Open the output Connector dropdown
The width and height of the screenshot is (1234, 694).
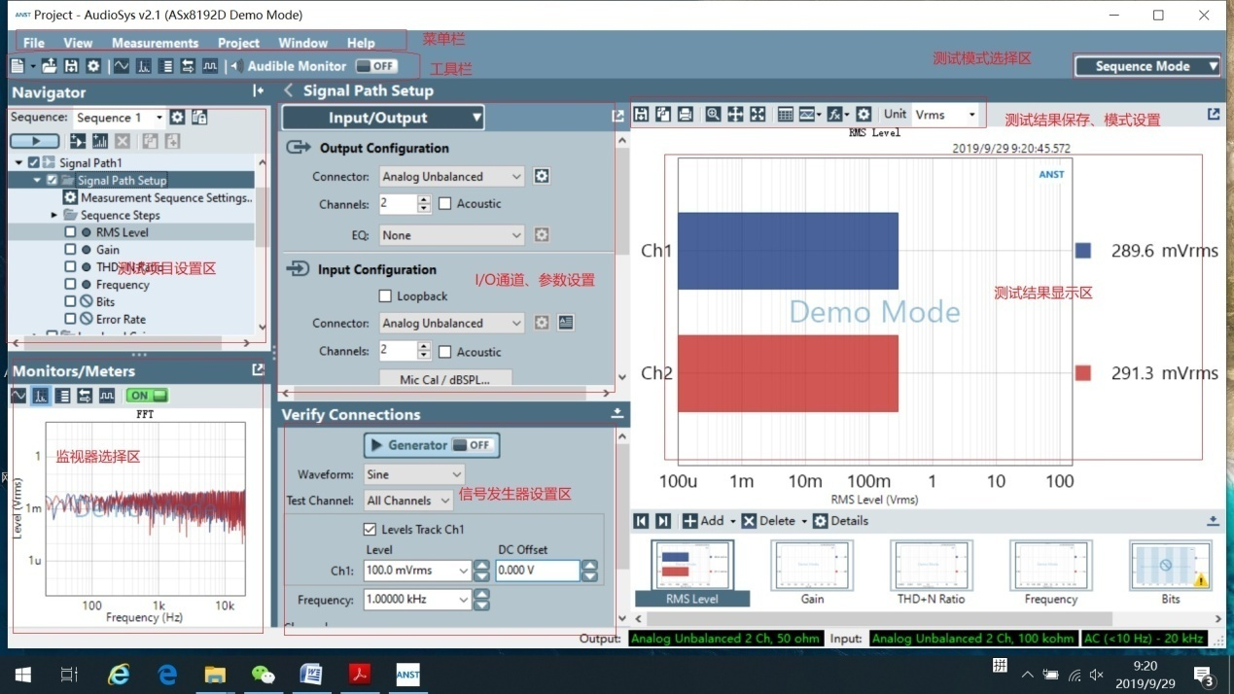(452, 176)
